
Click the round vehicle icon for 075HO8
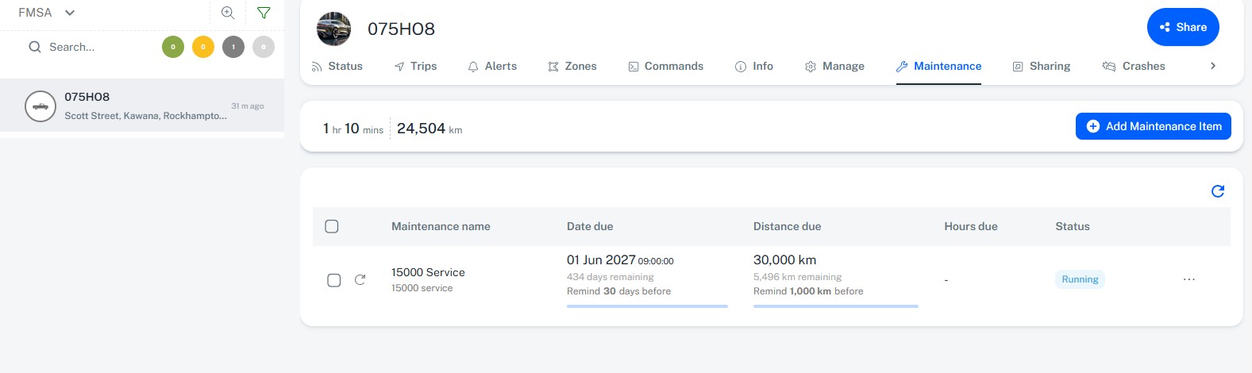pyautogui.click(x=40, y=106)
